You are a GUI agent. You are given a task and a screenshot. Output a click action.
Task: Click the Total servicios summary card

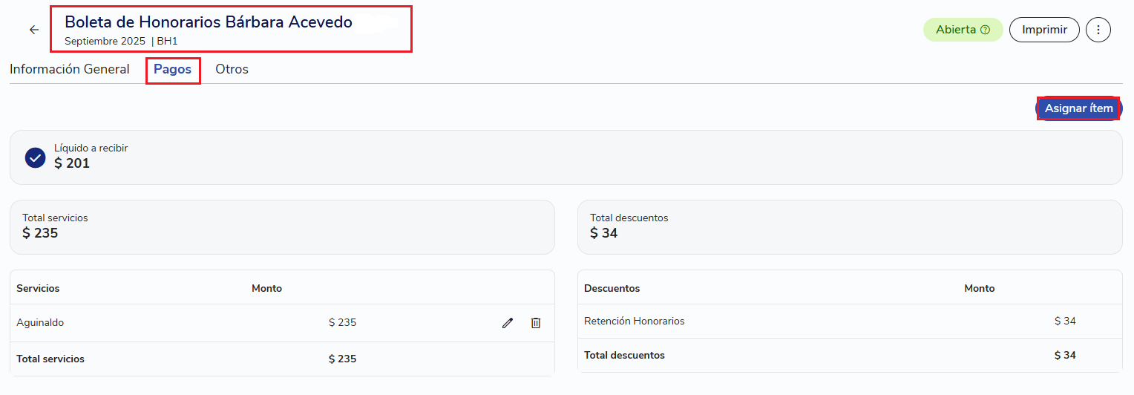282,227
